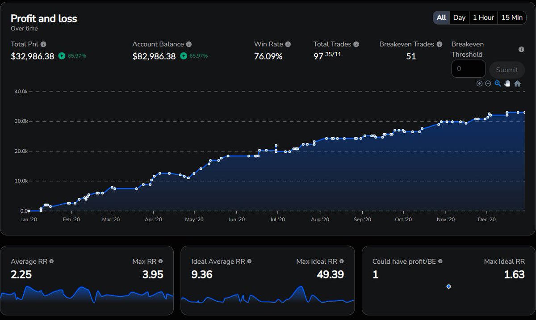
Task: Click the Ideal Average RR value 9.36
Action: (202, 274)
